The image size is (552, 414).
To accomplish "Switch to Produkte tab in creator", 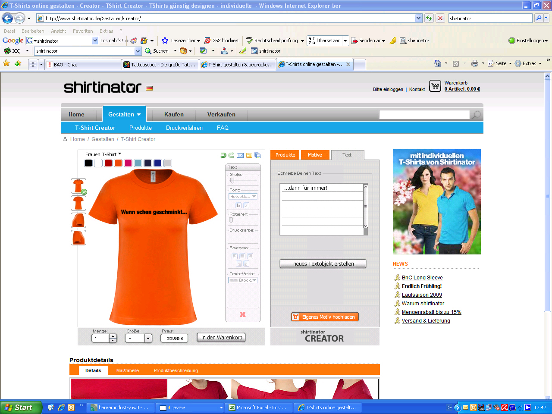I will [285, 155].
